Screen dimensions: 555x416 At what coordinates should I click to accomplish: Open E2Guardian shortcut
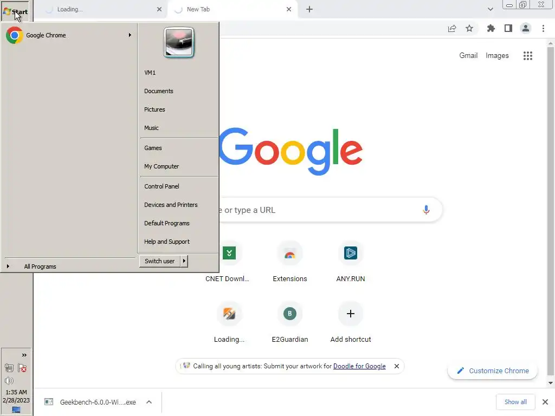[x=289, y=323]
